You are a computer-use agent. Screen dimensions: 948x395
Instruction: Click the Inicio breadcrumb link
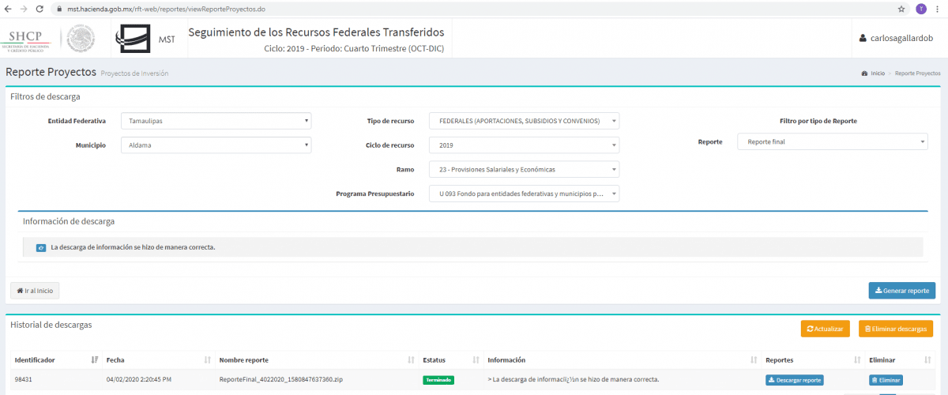coord(877,73)
